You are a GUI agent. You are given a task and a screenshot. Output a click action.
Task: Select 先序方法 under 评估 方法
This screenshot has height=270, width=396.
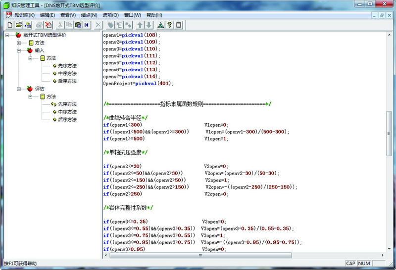point(67,104)
